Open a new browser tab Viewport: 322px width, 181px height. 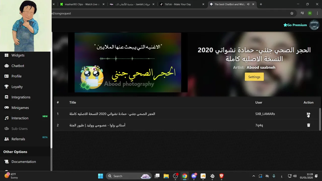pos(261,4)
